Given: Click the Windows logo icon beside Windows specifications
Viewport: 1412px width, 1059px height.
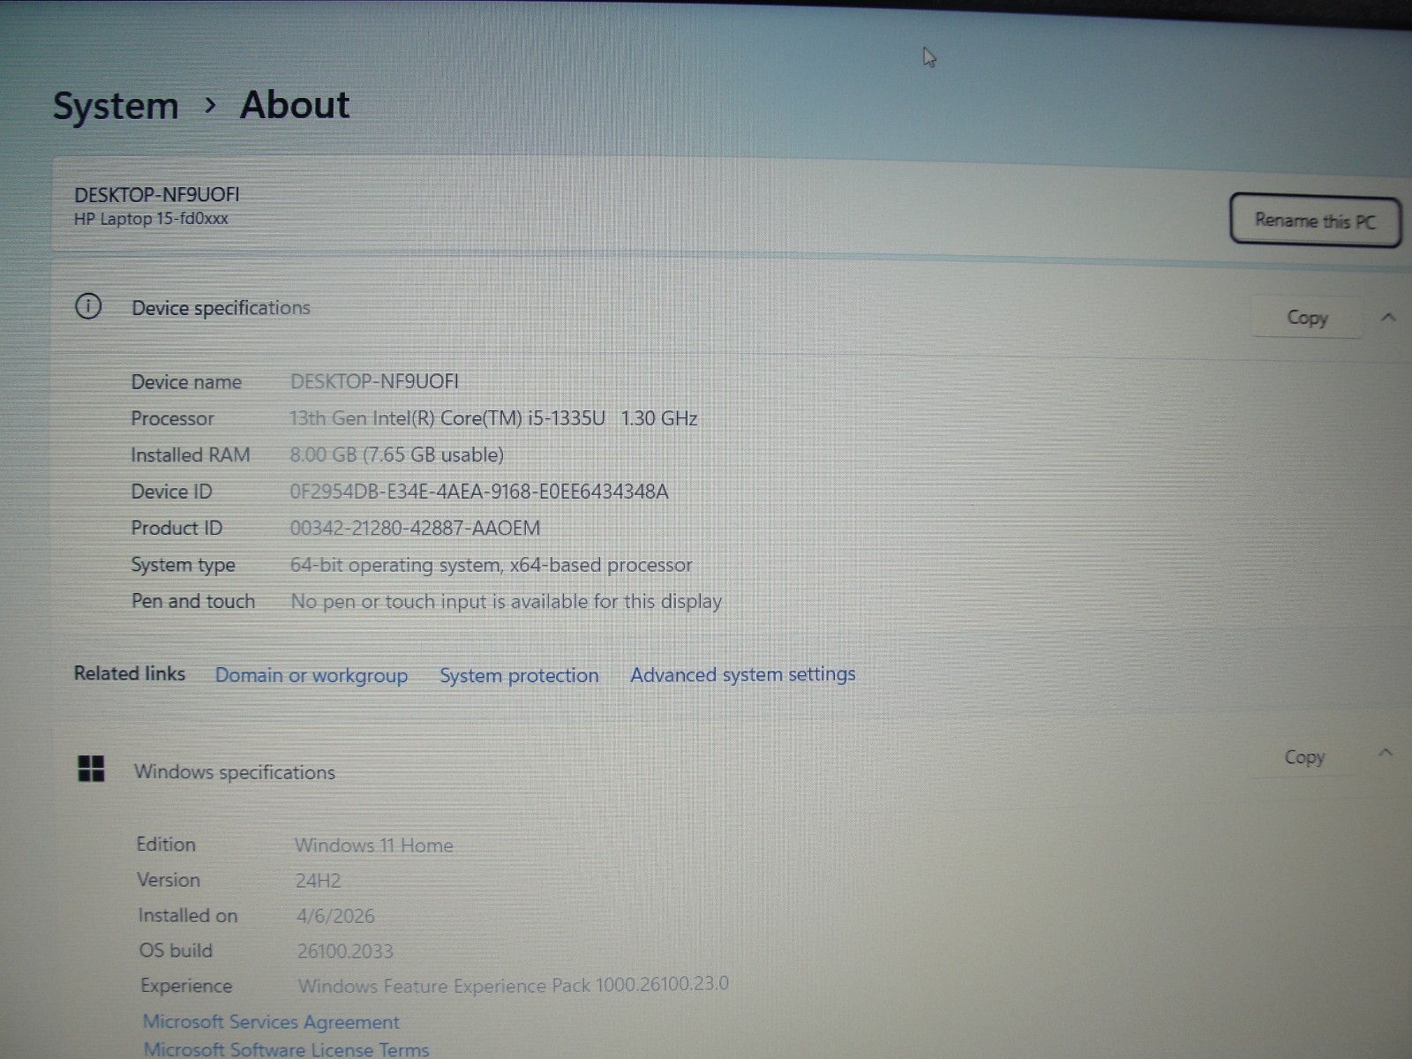Looking at the screenshot, I should (x=91, y=769).
